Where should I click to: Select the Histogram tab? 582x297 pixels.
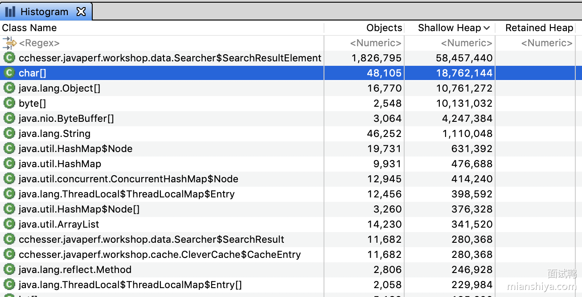(44, 12)
